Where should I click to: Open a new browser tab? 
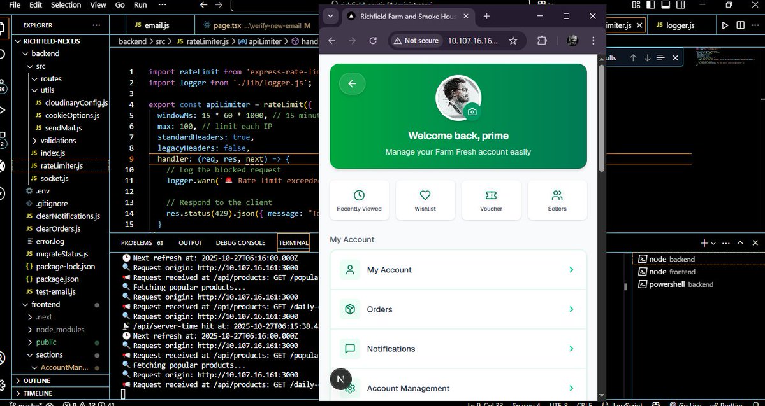(487, 16)
